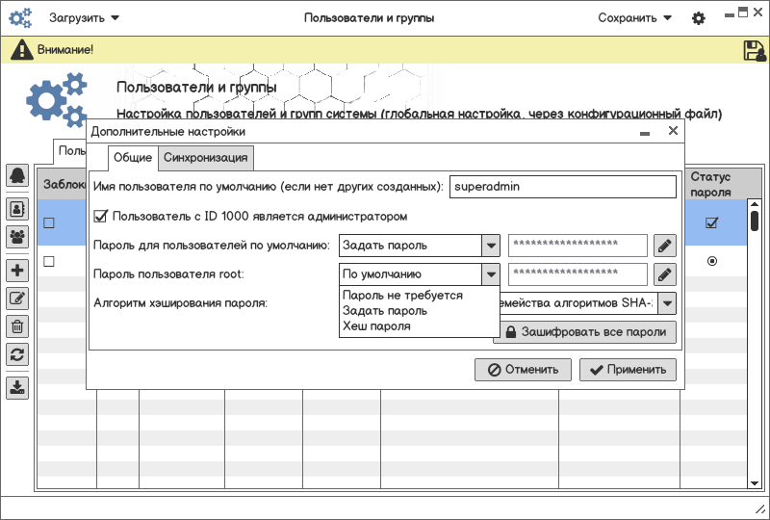This screenshot has width=770, height=520.
Task: Toggle 'Пользователь с ID 1000' administrator checkbox
Action: coord(101,217)
